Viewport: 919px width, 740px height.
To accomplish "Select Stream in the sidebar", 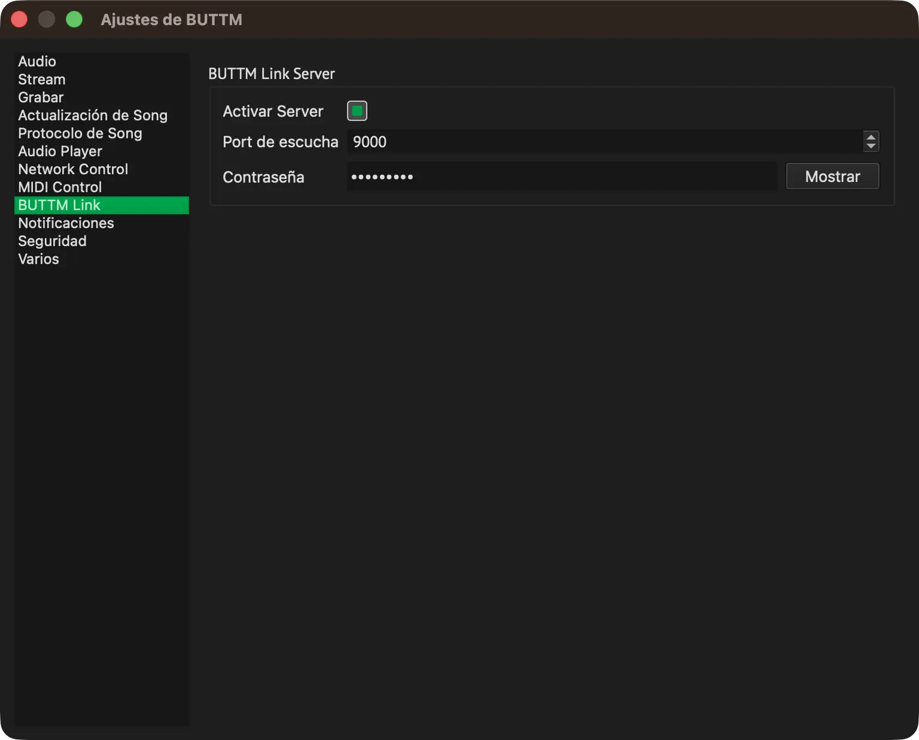I will point(101,80).
